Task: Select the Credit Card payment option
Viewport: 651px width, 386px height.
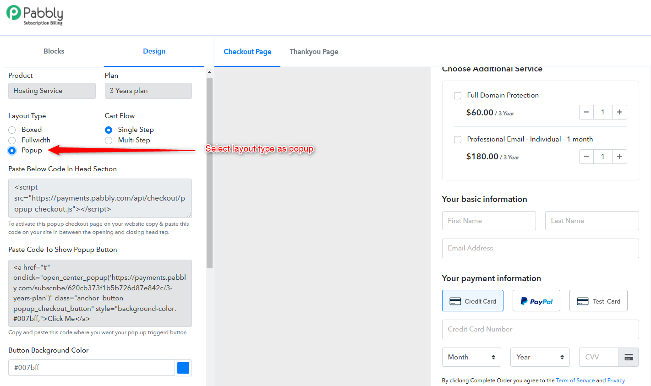Action: tap(473, 301)
